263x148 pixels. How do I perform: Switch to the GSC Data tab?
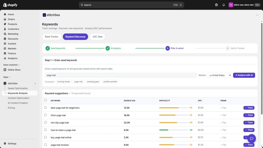[97, 37]
